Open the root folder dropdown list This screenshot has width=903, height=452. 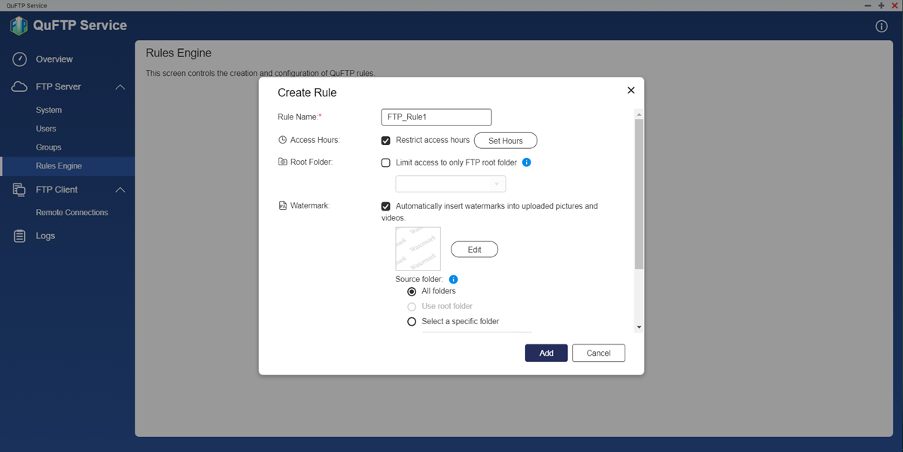(451, 184)
